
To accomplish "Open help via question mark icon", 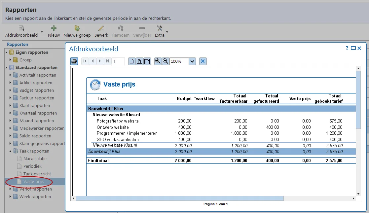I will point(347,48).
